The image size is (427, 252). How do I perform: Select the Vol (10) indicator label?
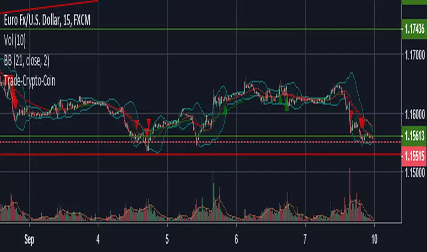point(15,41)
